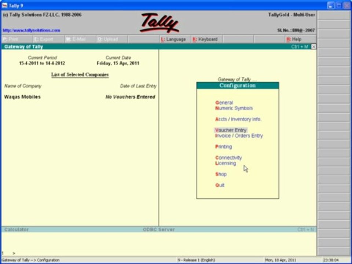Click the Tally 9 title bar icon
Viewport: 352px width, 264px height.
pos(4,5)
